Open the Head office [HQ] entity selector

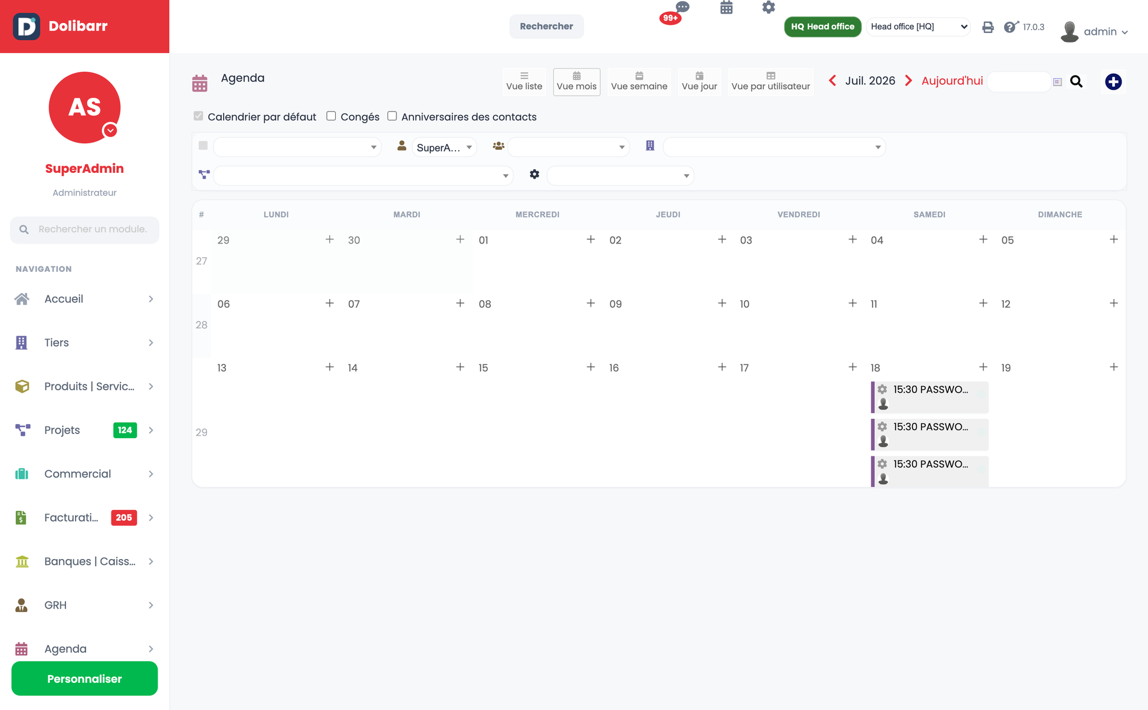pos(919,27)
